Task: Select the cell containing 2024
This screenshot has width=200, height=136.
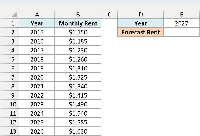Action: pyautogui.click(x=37, y=113)
